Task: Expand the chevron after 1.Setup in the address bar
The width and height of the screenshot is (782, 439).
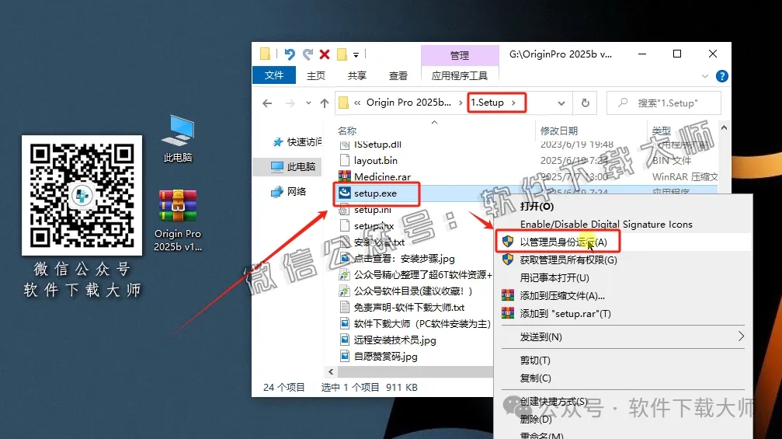Action: pos(513,103)
